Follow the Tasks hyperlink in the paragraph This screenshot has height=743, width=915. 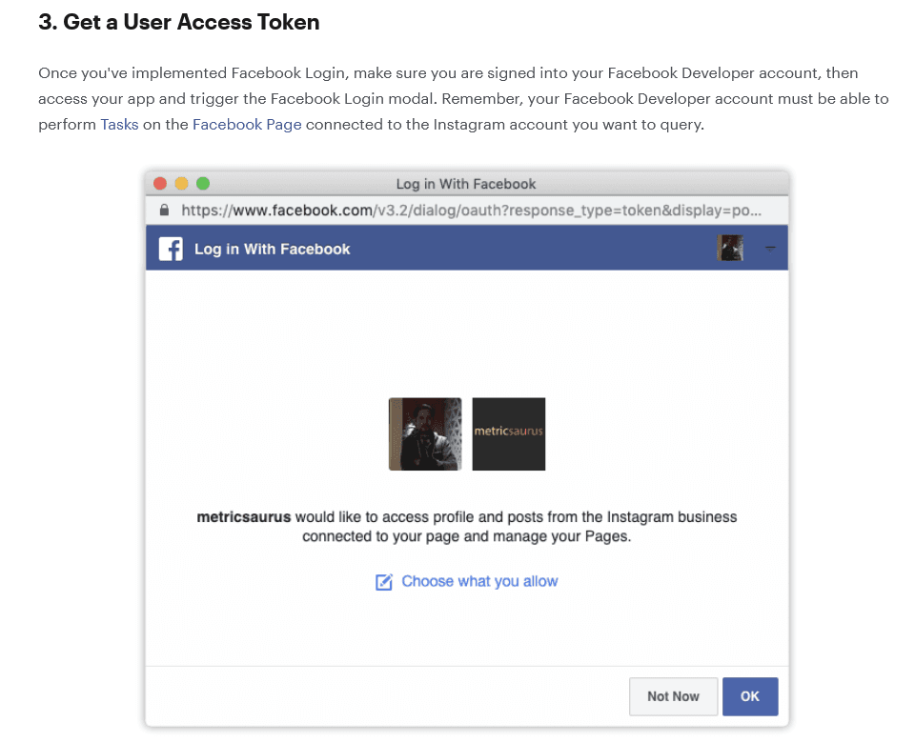tap(119, 124)
